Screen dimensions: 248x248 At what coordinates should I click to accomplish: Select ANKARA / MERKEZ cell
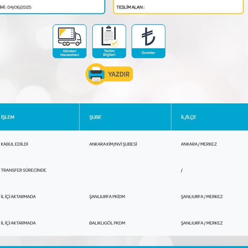199,144
